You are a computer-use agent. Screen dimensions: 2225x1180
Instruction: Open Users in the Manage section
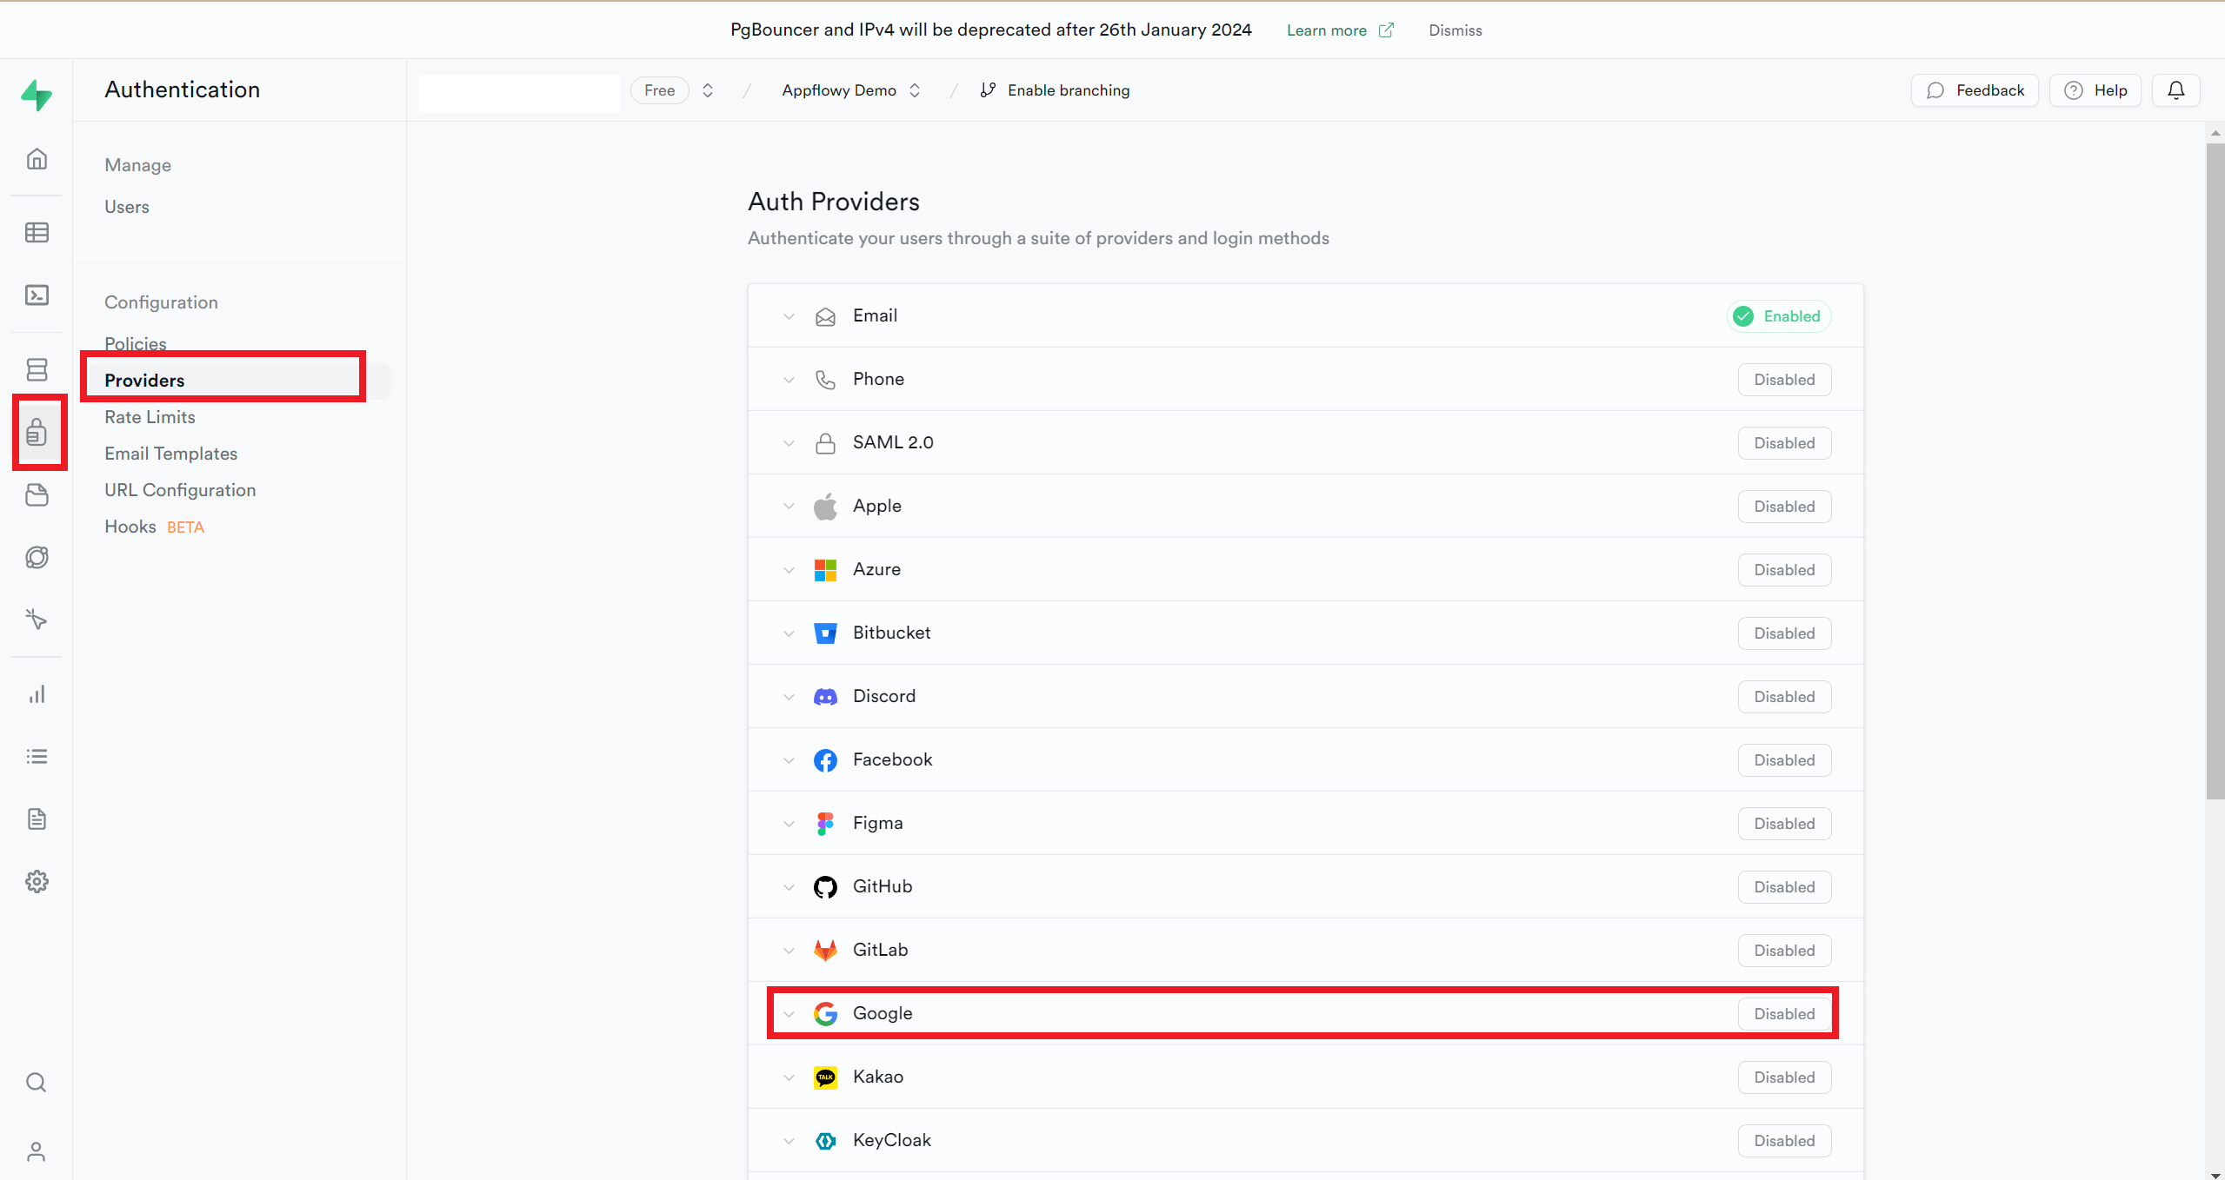[x=127, y=207]
